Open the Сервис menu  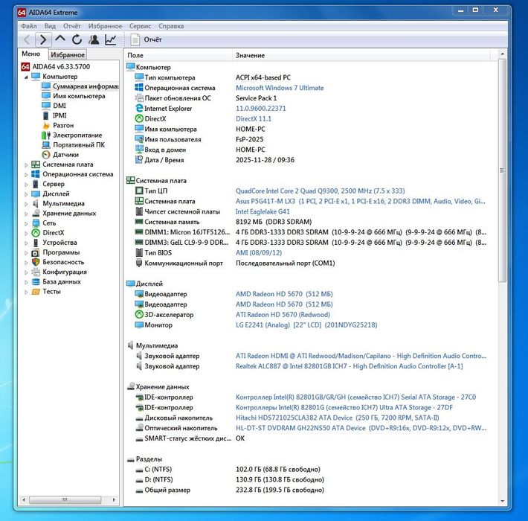coord(140,26)
